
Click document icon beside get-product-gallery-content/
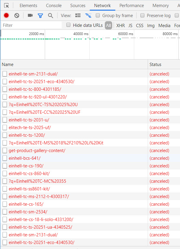[5, 151]
